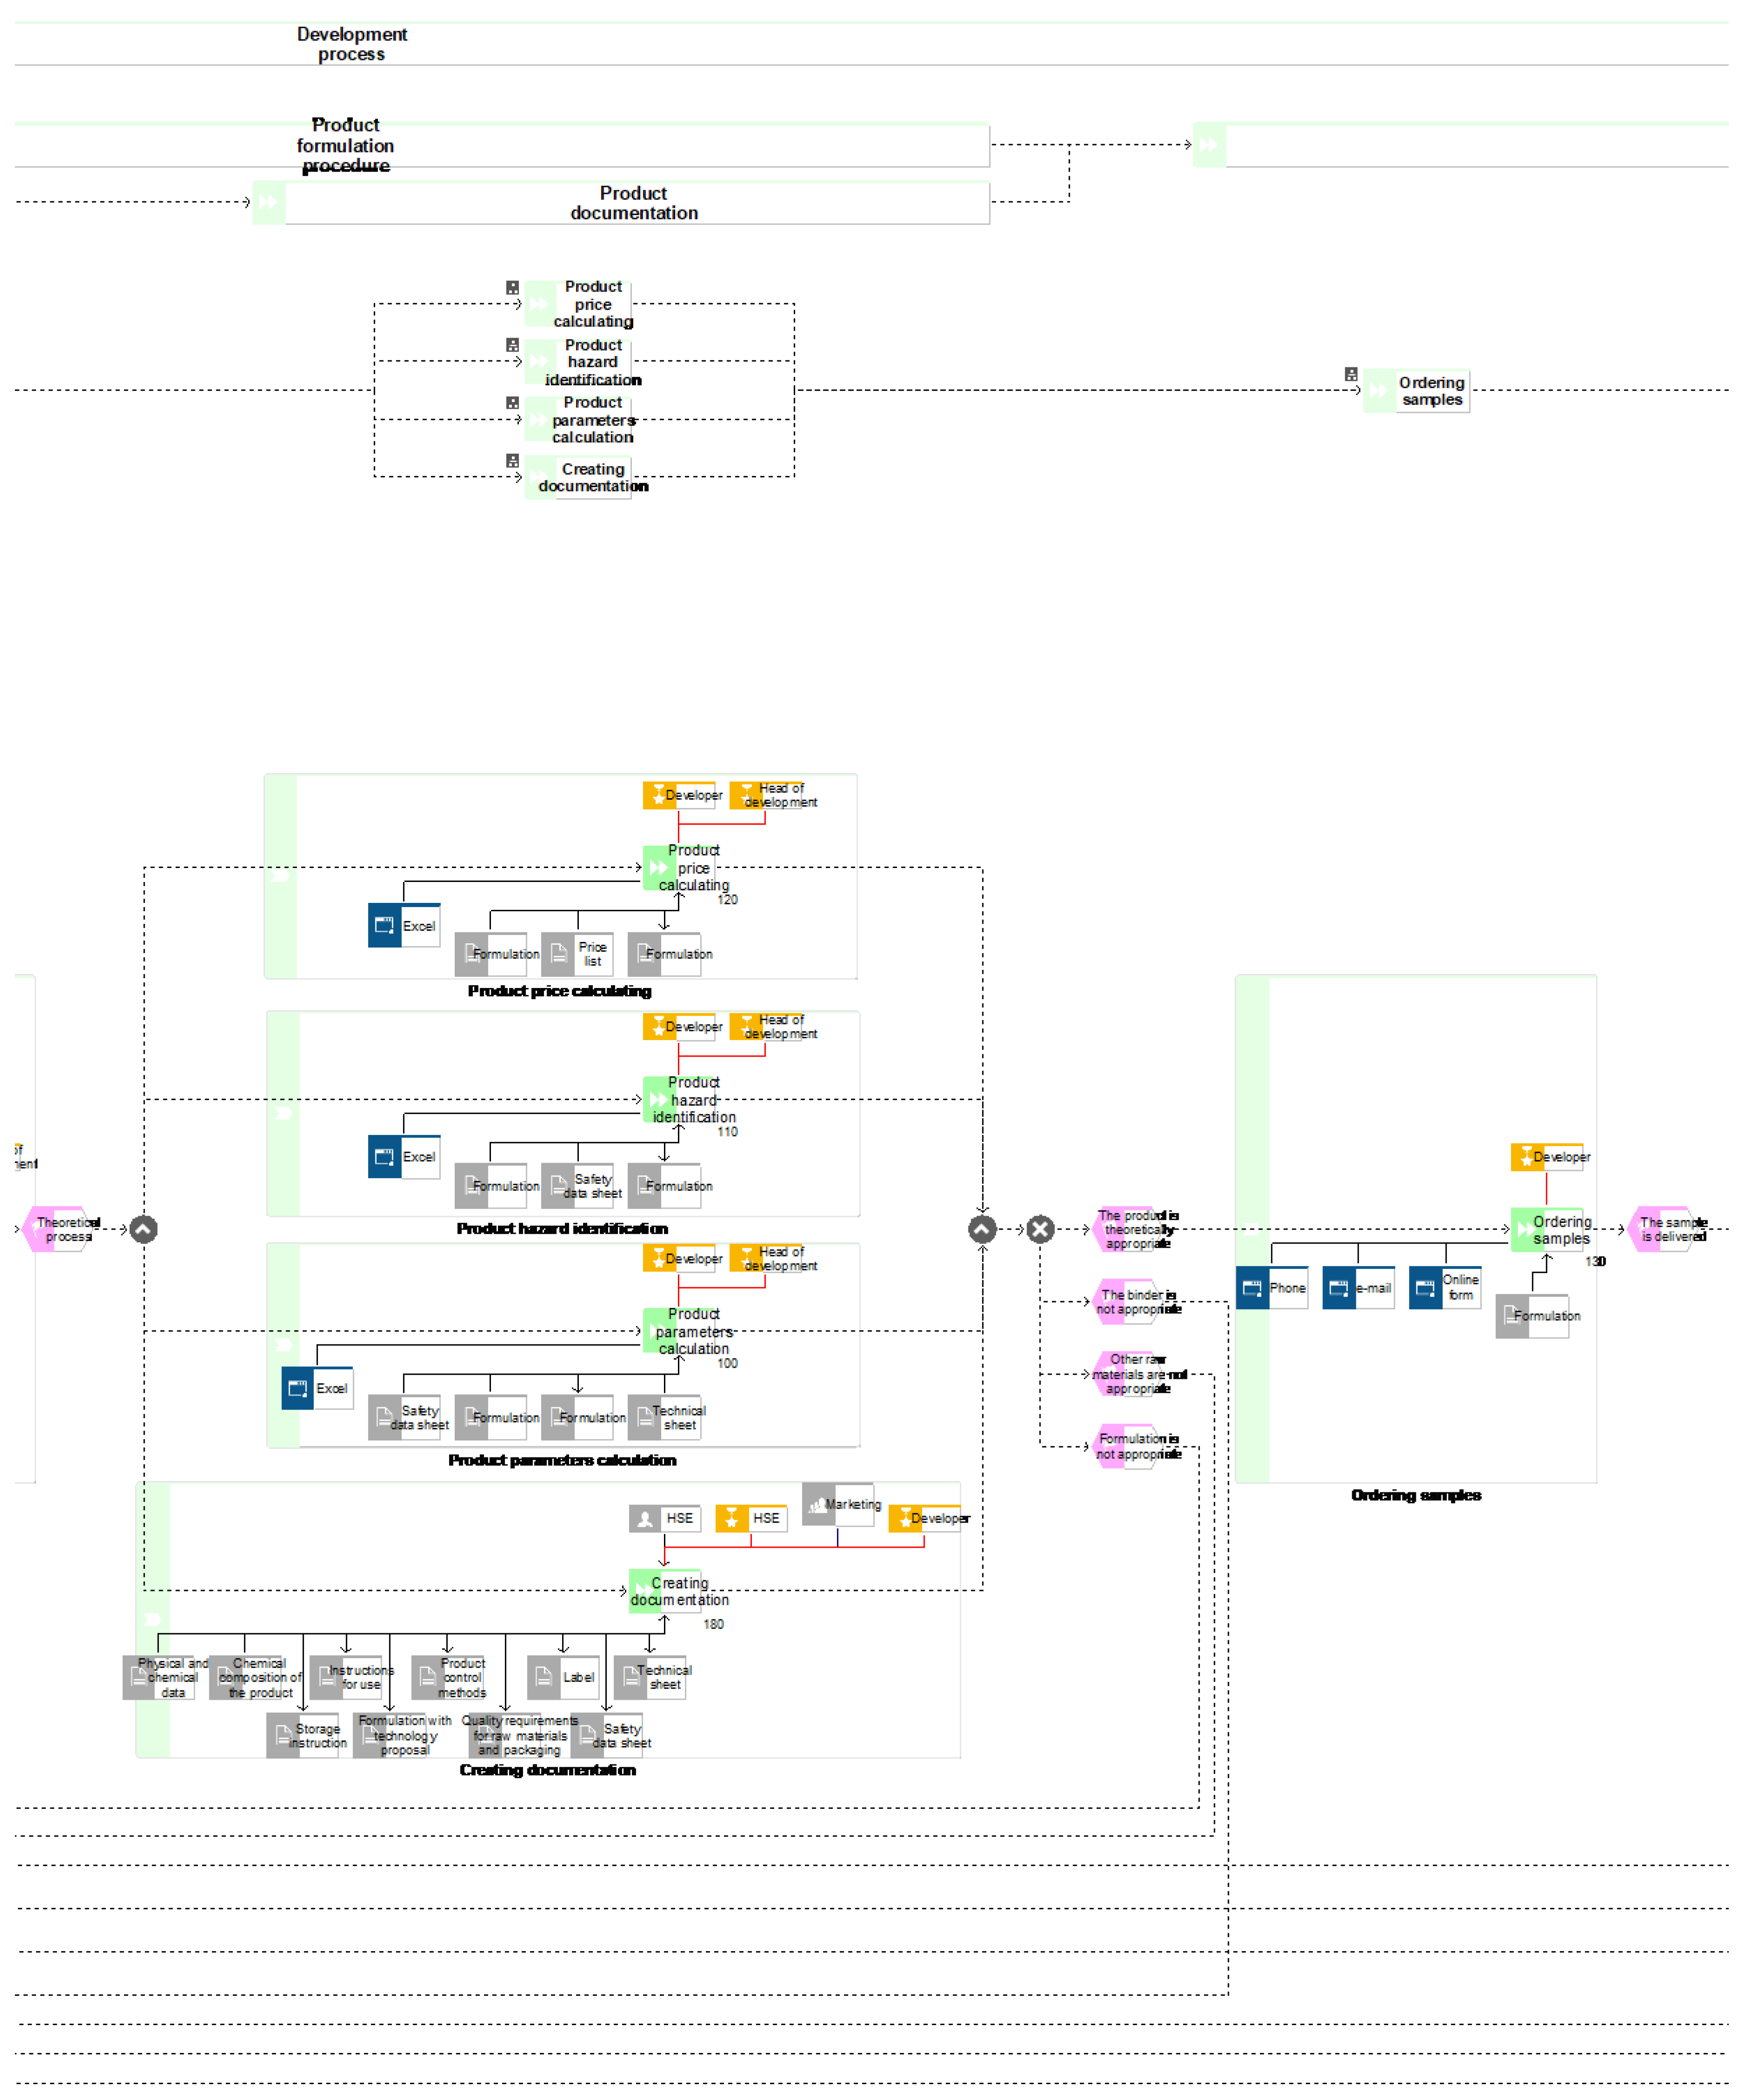This screenshot has width=1745, height=2100.
Task: Select Excel icon in Product price calculating
Action: coord(385,927)
